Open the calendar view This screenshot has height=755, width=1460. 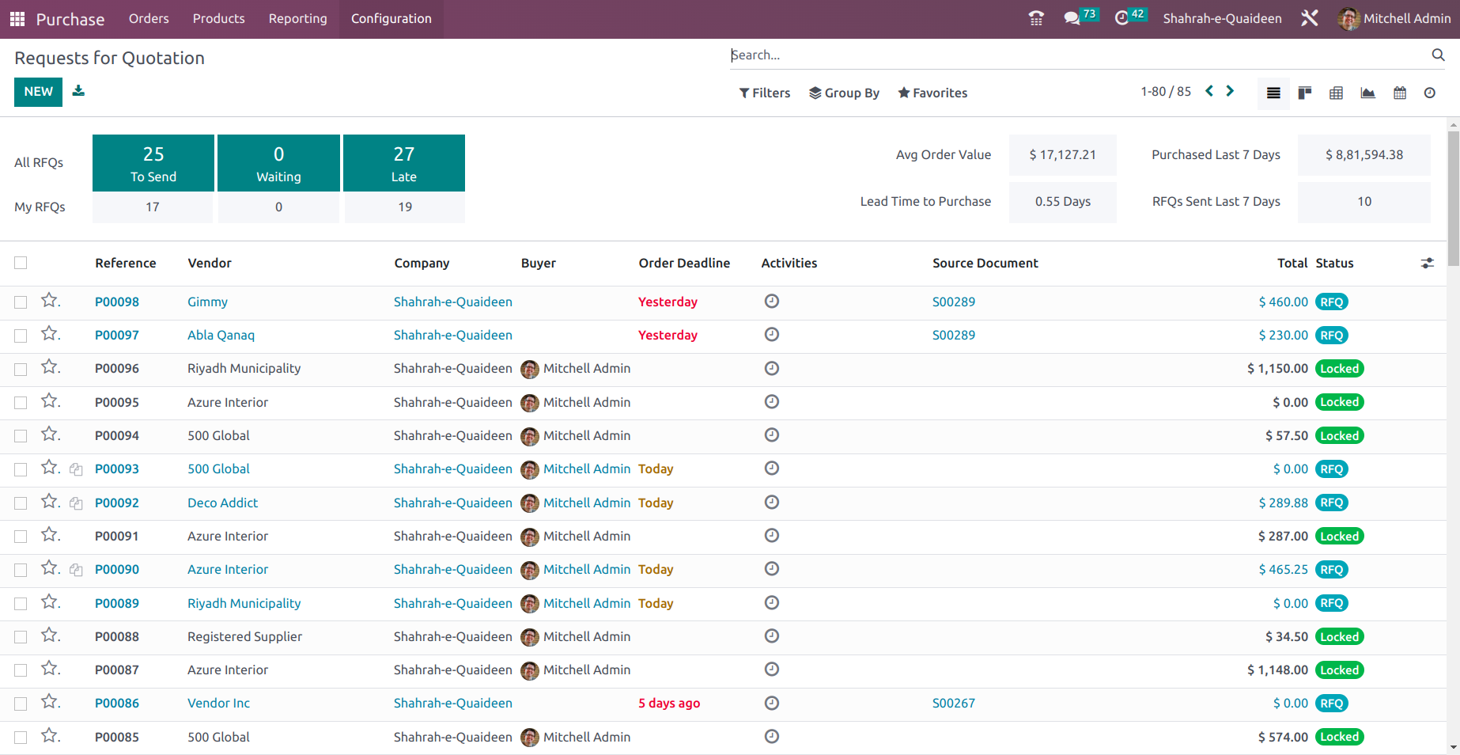1400,93
